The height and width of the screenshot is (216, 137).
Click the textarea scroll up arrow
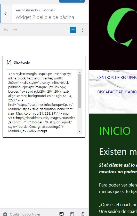point(79,72)
